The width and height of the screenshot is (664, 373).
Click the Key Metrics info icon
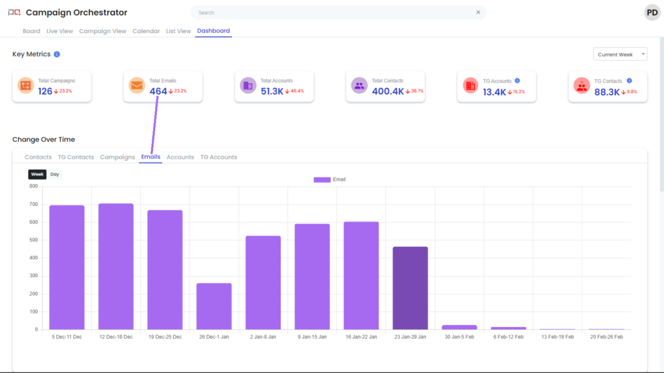click(57, 54)
